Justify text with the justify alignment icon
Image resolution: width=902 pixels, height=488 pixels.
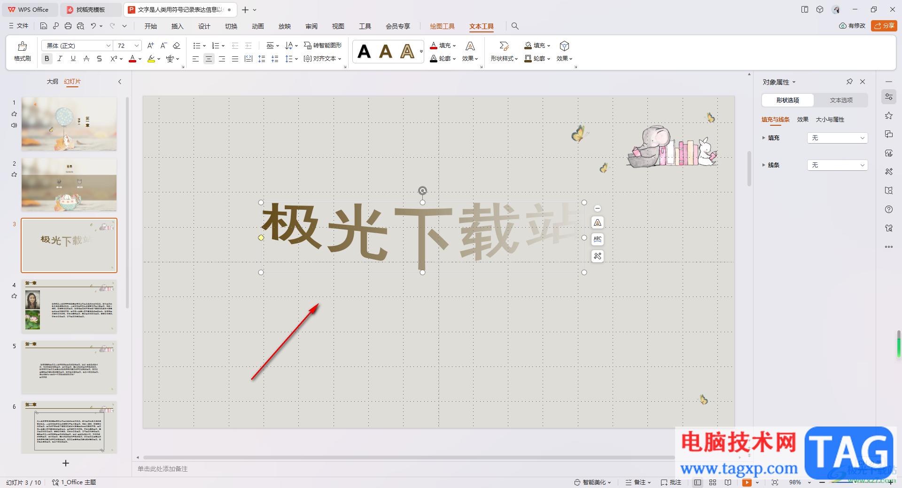click(x=235, y=59)
